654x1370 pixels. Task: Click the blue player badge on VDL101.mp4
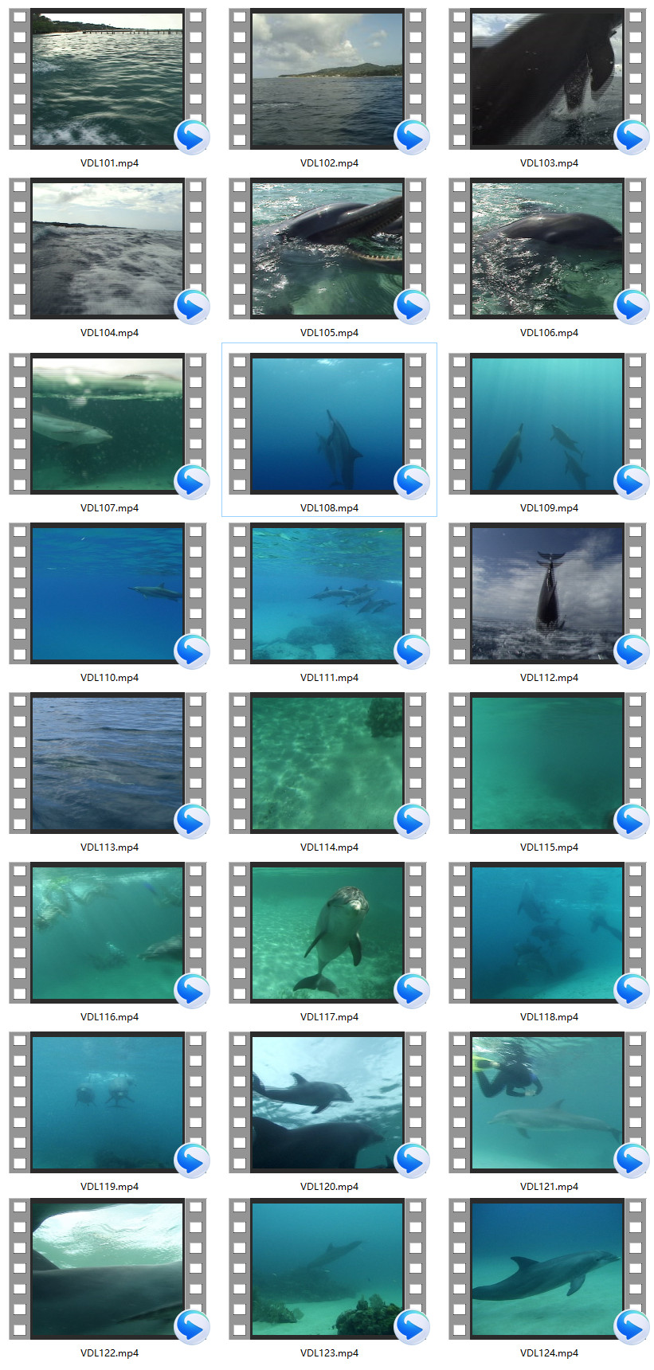coord(192,137)
